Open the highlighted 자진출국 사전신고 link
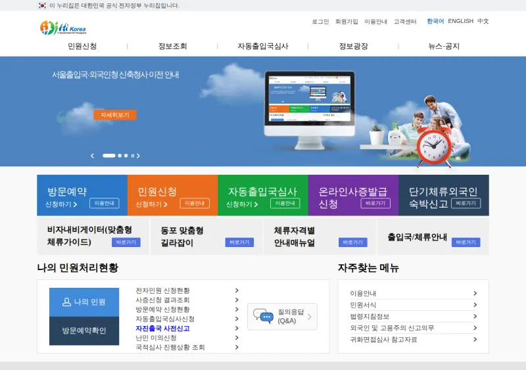Screen dimensions: 526x370 pyautogui.click(x=162, y=329)
